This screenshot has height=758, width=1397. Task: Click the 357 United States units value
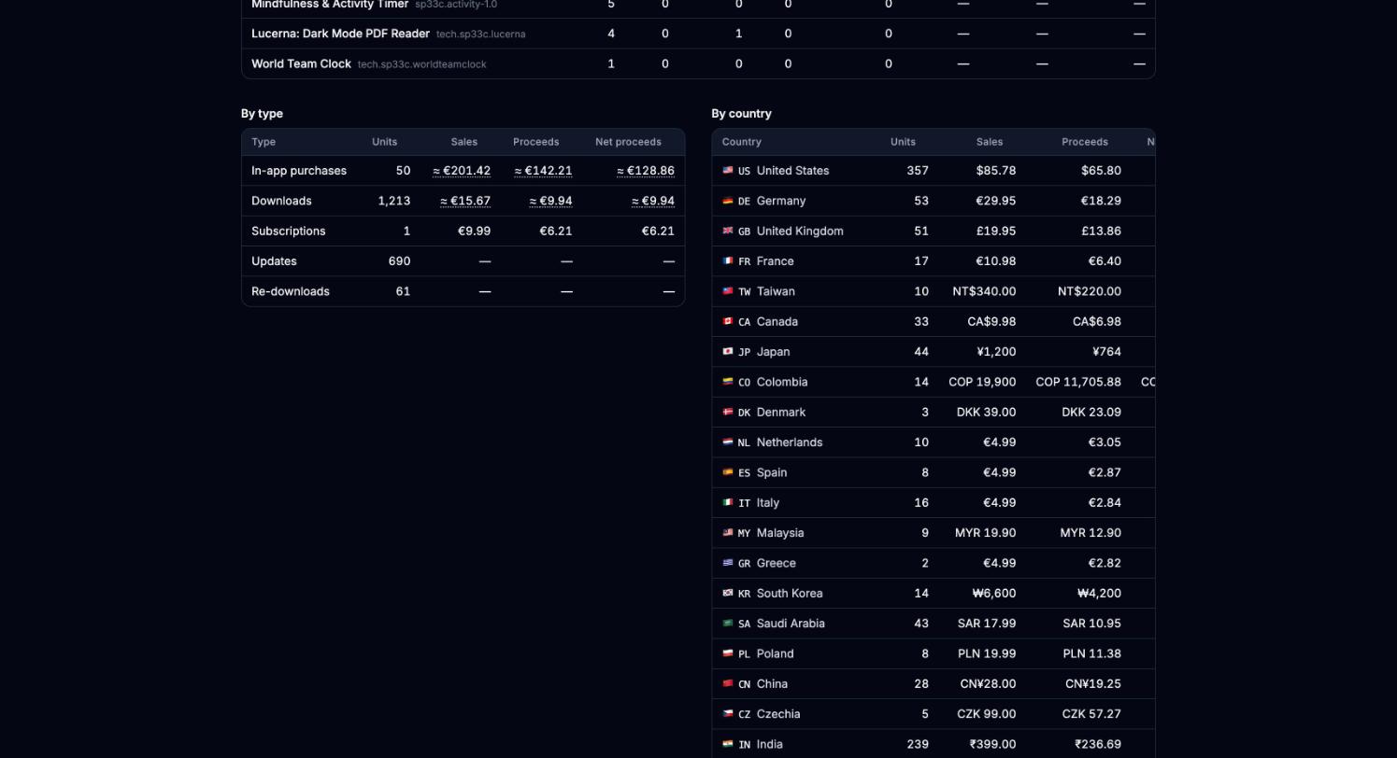click(x=918, y=171)
